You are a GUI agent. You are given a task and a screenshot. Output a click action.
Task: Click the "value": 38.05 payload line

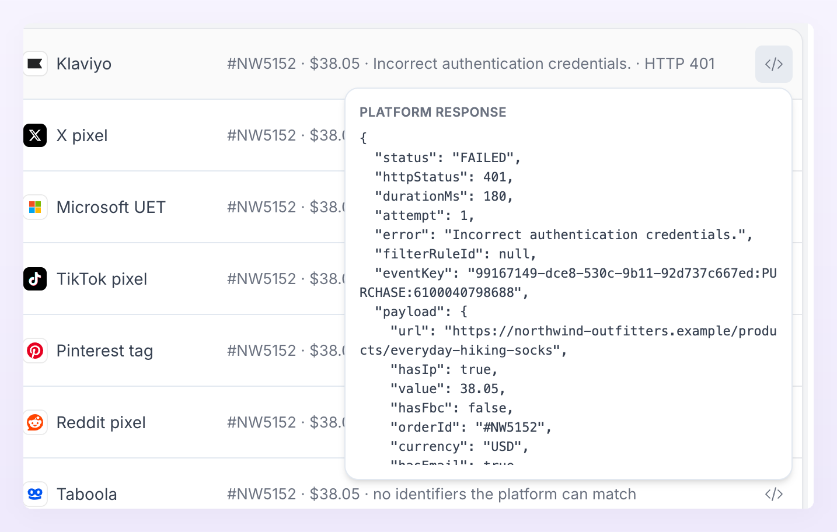tap(448, 388)
